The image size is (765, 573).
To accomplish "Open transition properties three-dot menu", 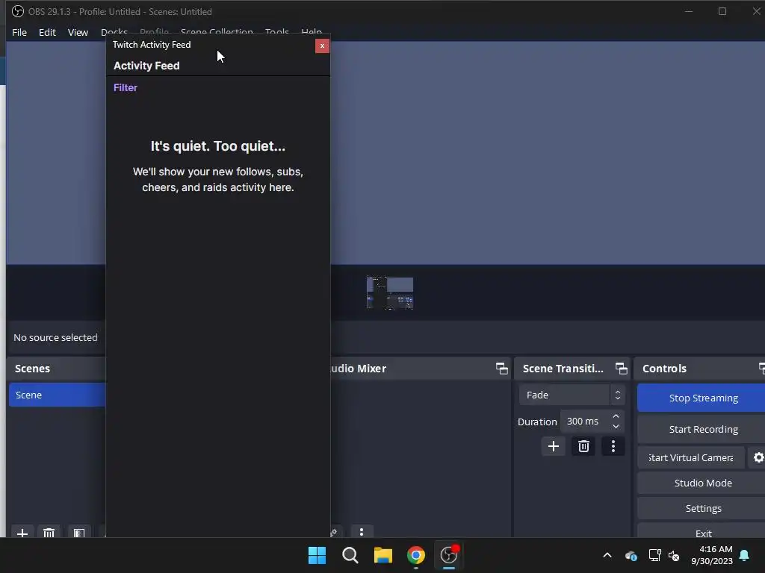I will [613, 446].
